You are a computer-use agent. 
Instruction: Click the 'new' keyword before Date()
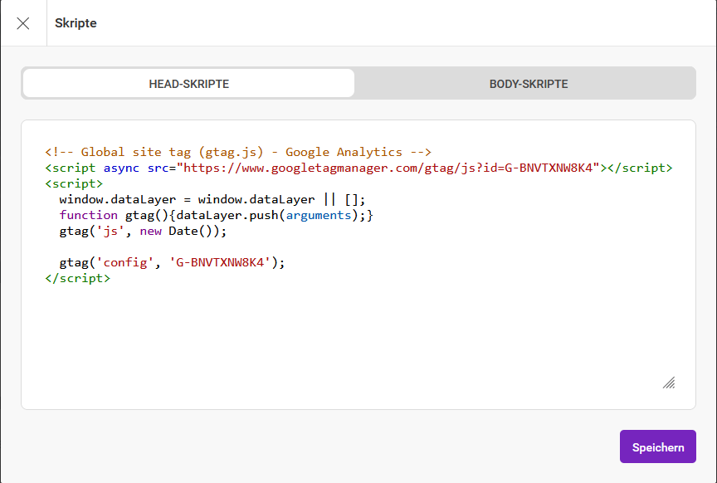click(150, 231)
